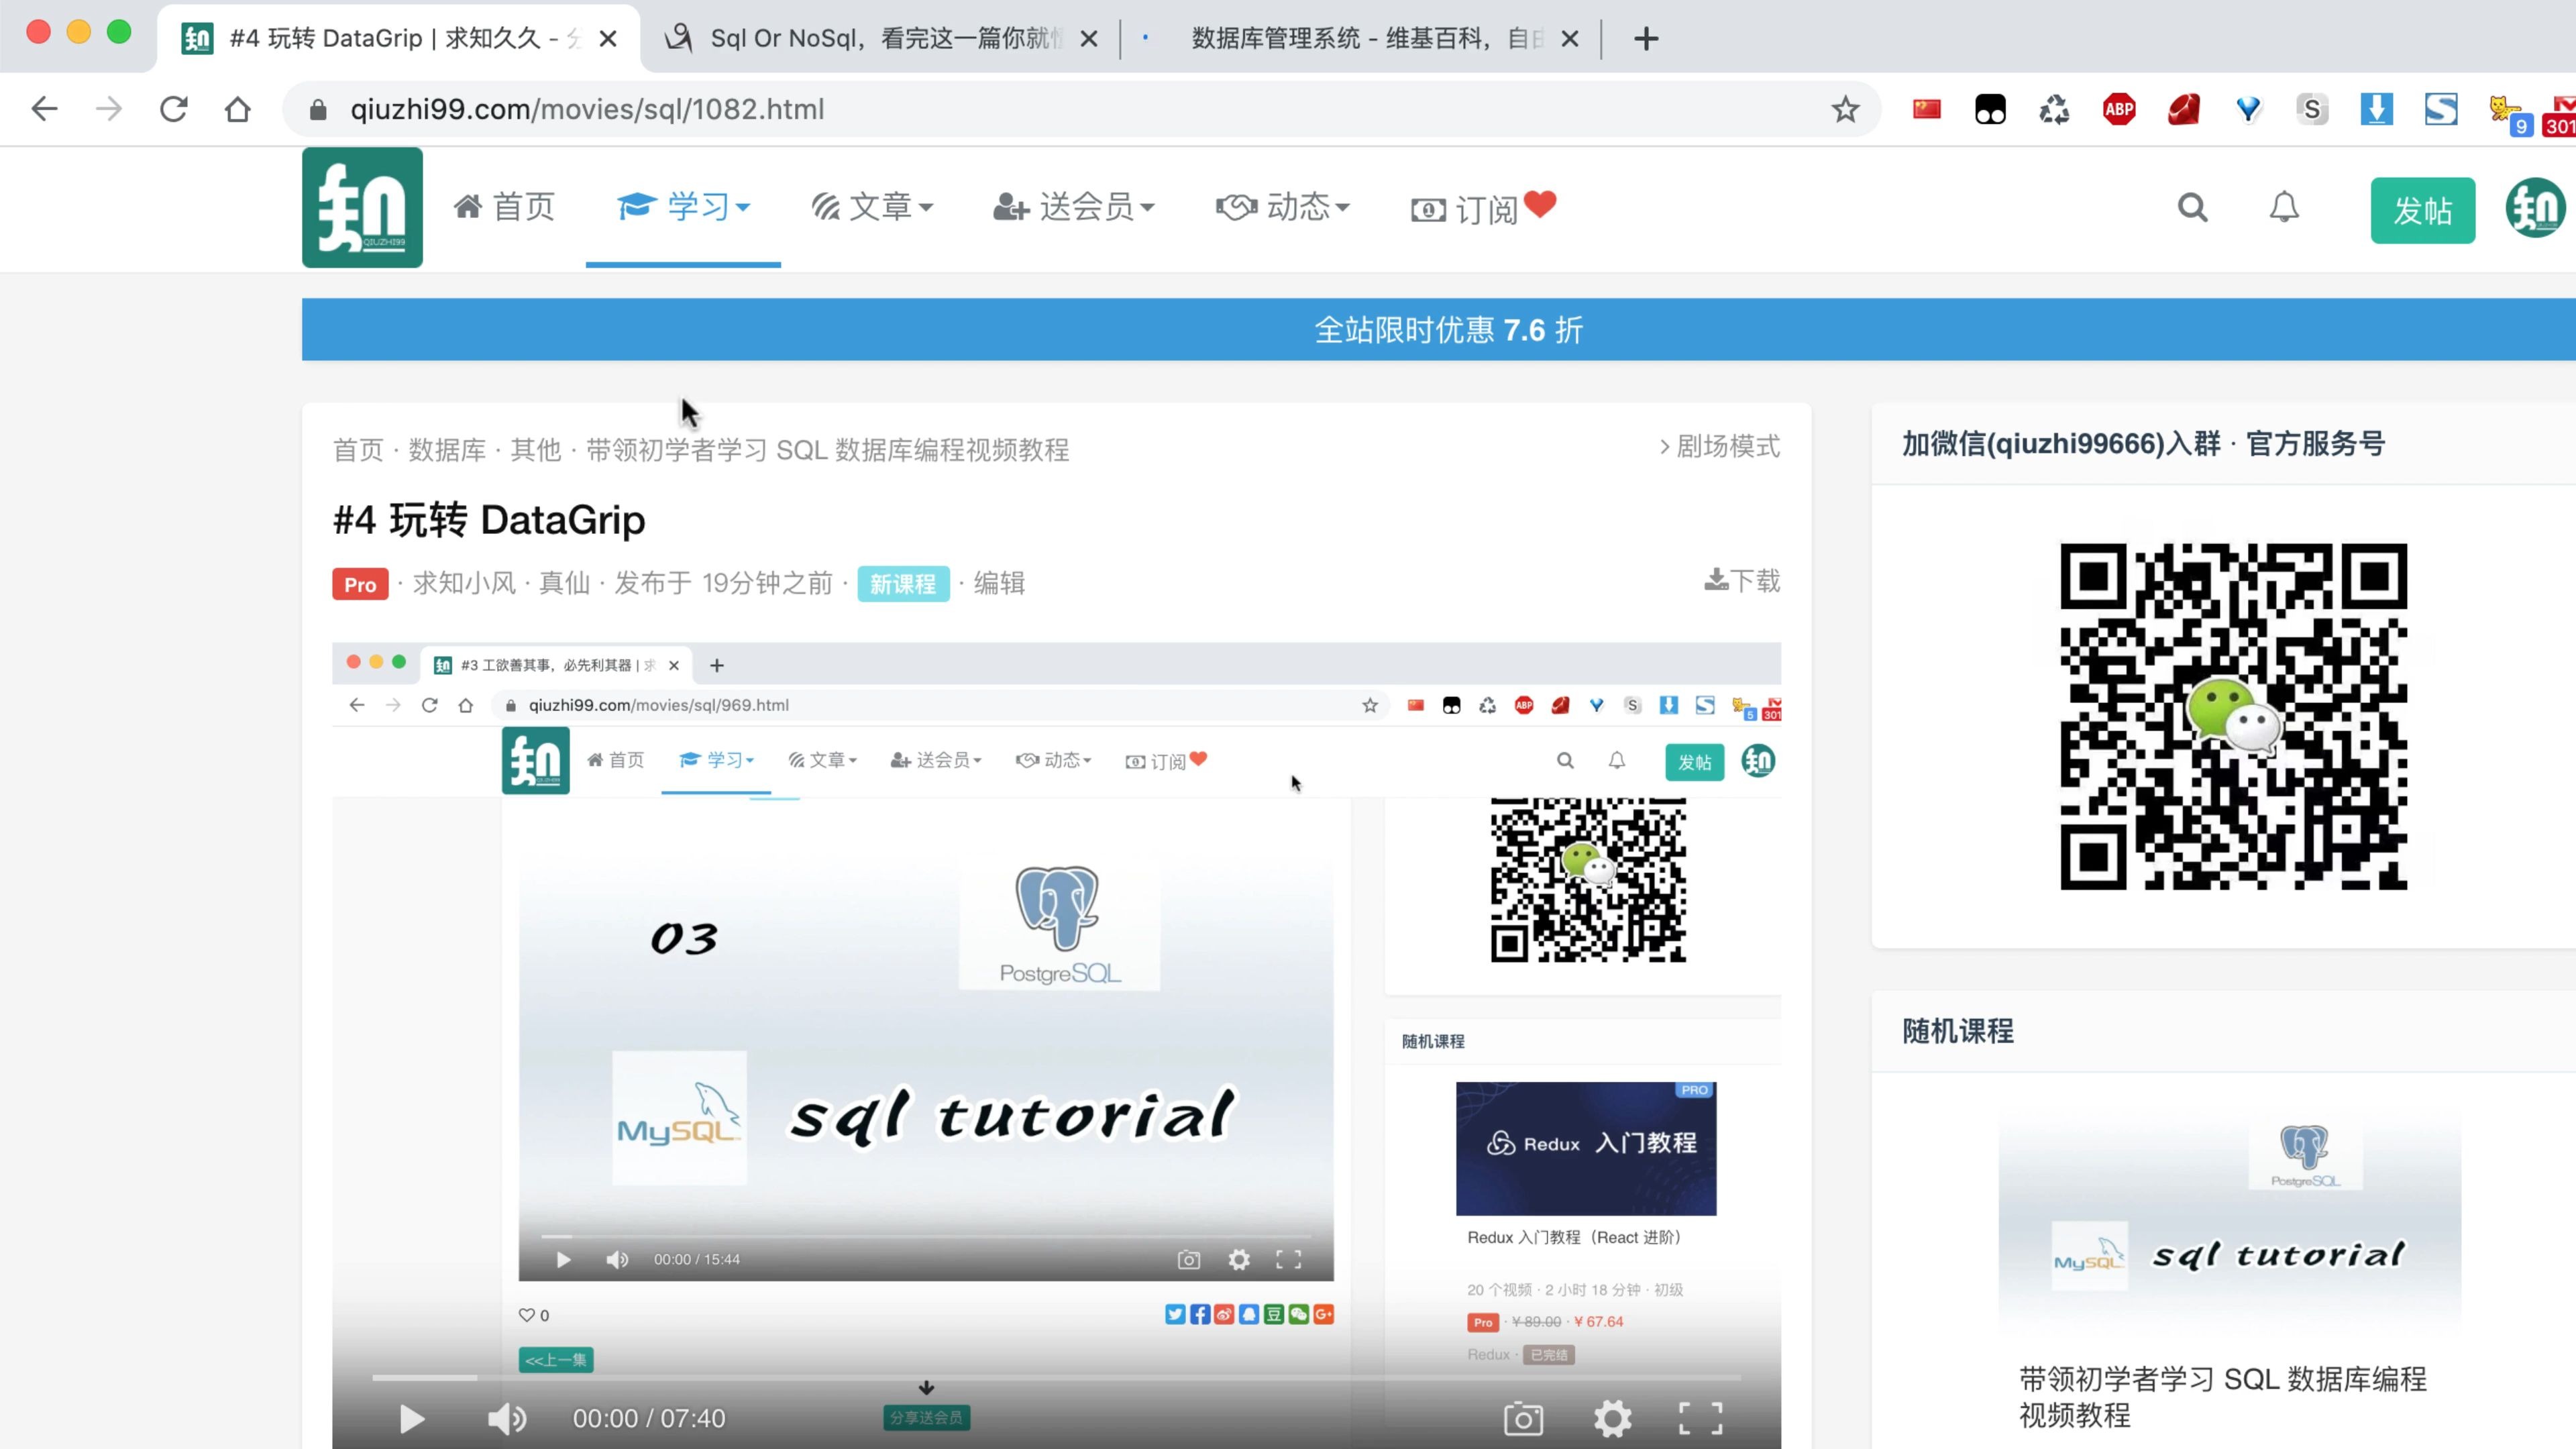Click the like heart icon on 订阅

coord(1538,207)
